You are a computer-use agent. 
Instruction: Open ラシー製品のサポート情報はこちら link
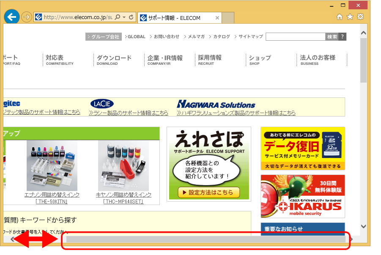[129, 113]
